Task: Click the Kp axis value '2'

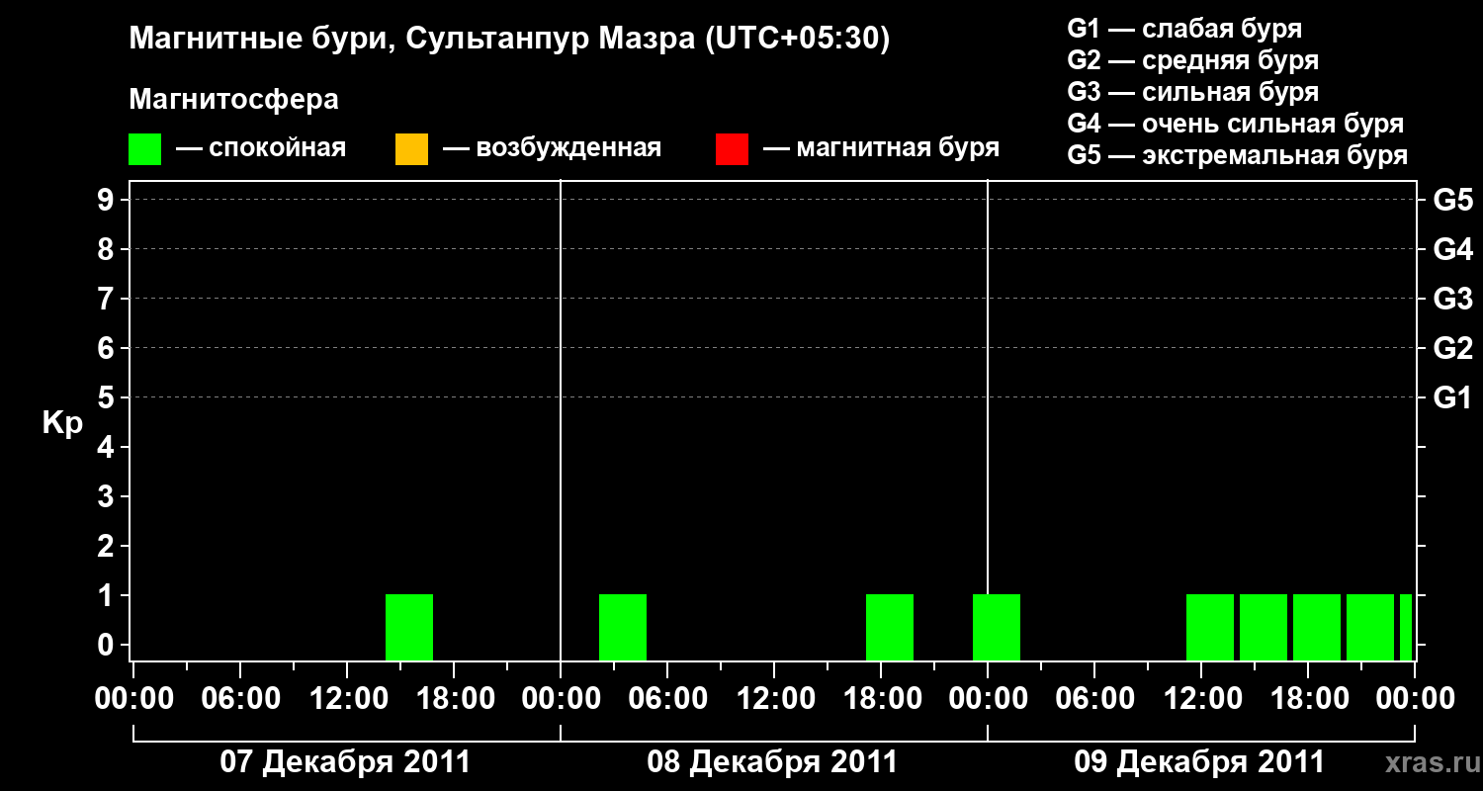Action: (107, 546)
